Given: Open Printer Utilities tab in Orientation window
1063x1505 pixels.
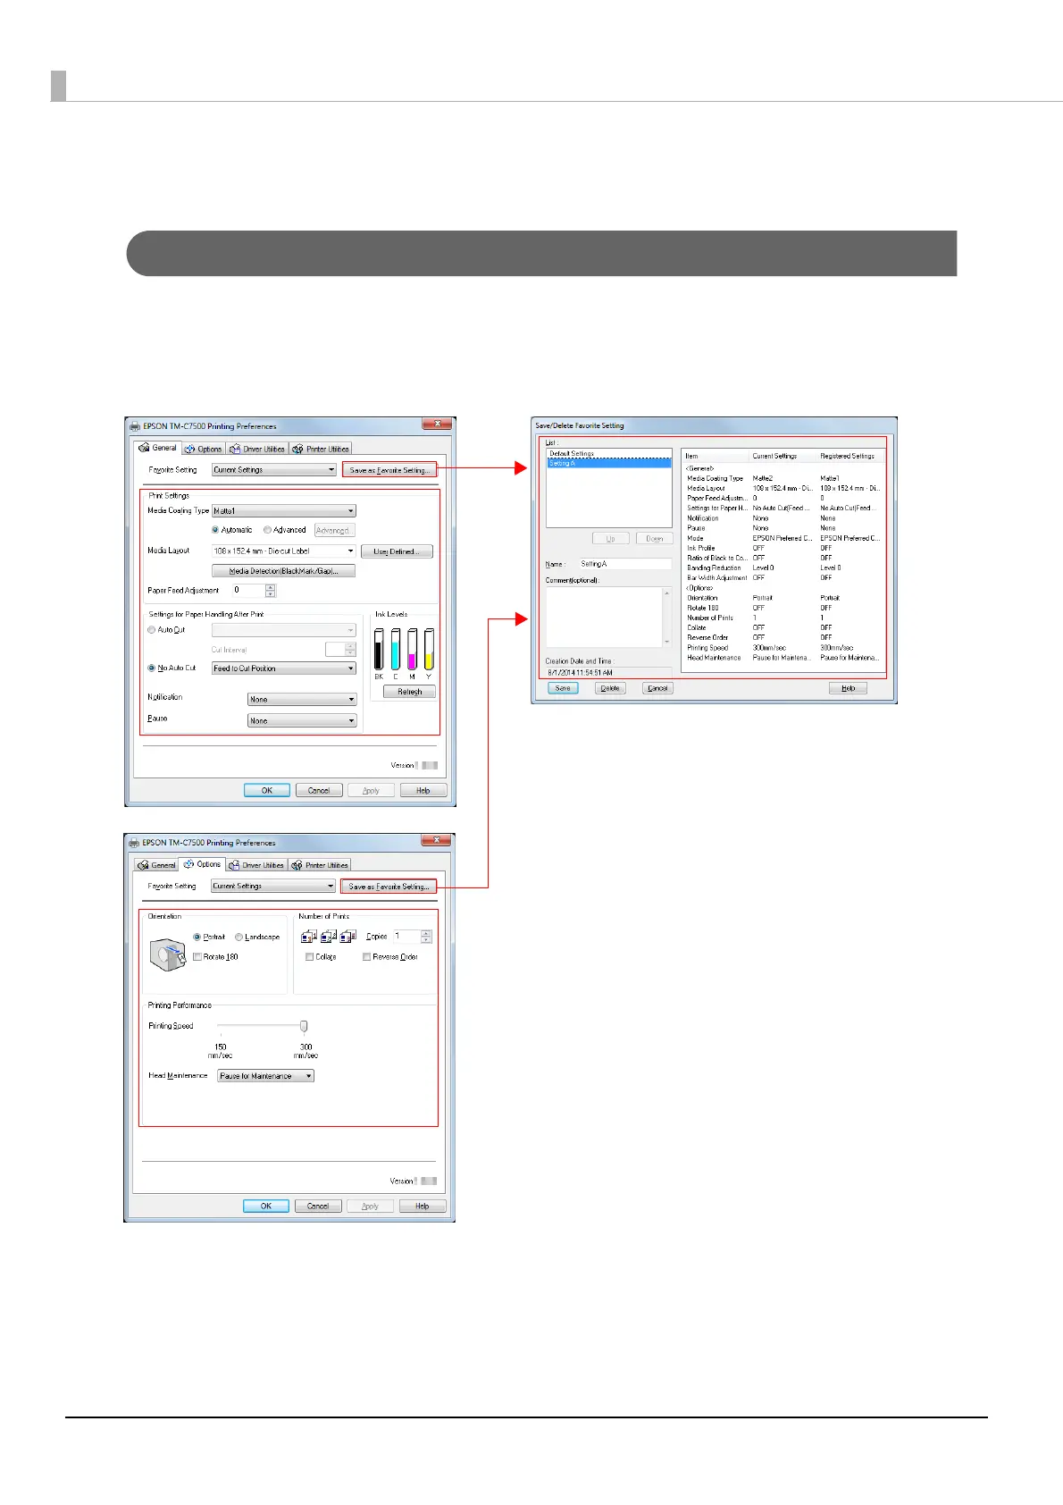Looking at the screenshot, I should click(x=320, y=865).
